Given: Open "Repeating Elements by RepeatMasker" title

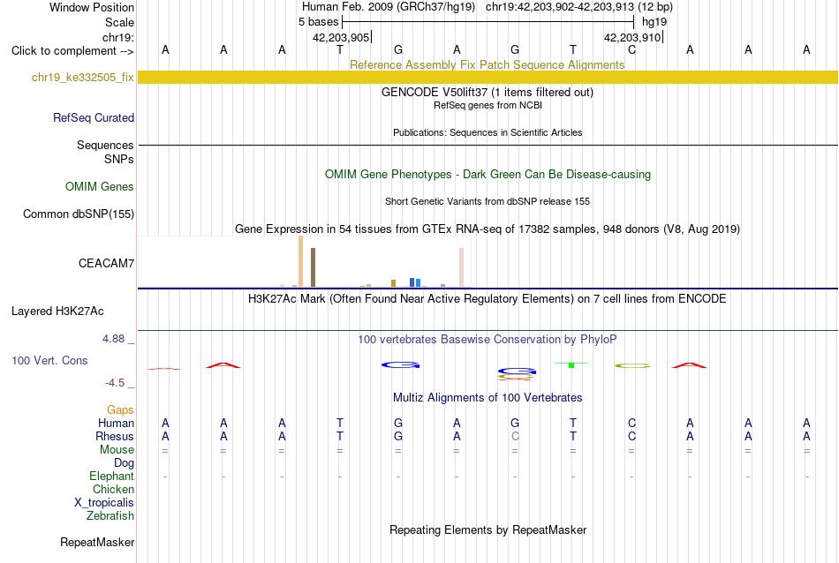Looking at the screenshot, I should tap(488, 529).
